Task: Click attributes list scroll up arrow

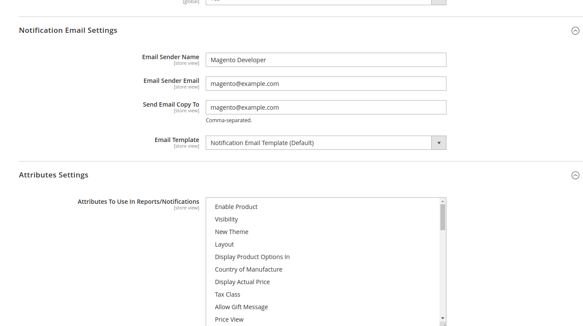Action: pyautogui.click(x=443, y=201)
